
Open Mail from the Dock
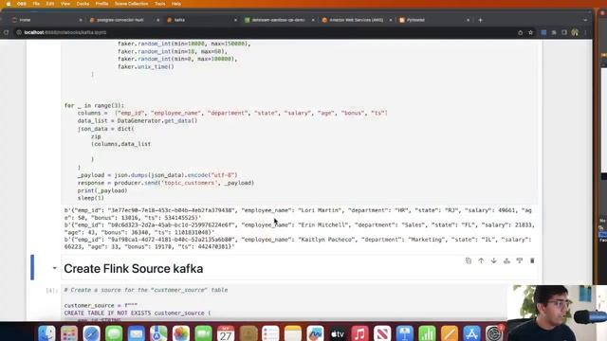tap(137, 333)
